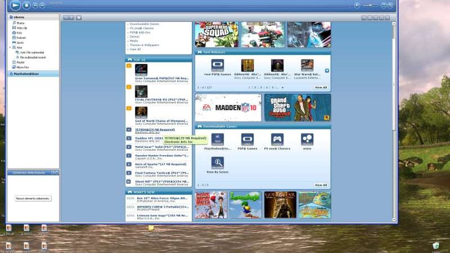Open the Metal Gear Solid Top 10 entry
450x253 pixels.
coord(161,147)
